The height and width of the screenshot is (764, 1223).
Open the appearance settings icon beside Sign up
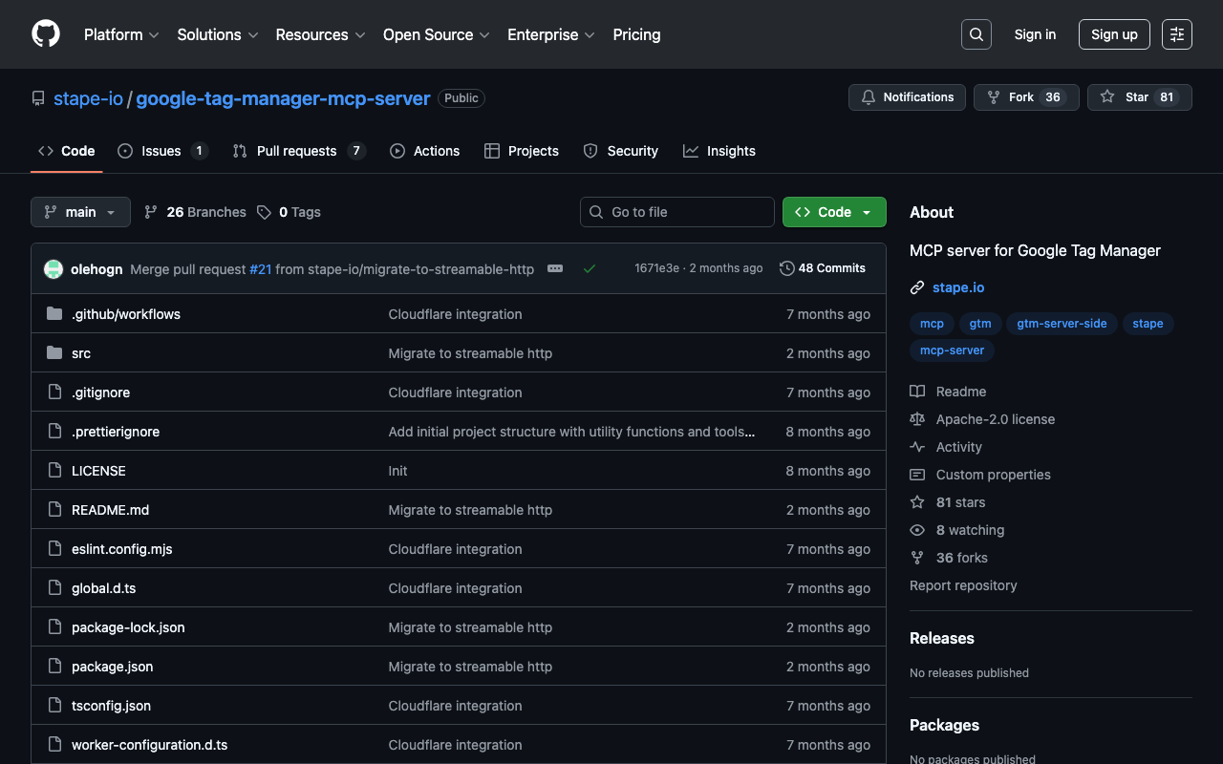1176,34
